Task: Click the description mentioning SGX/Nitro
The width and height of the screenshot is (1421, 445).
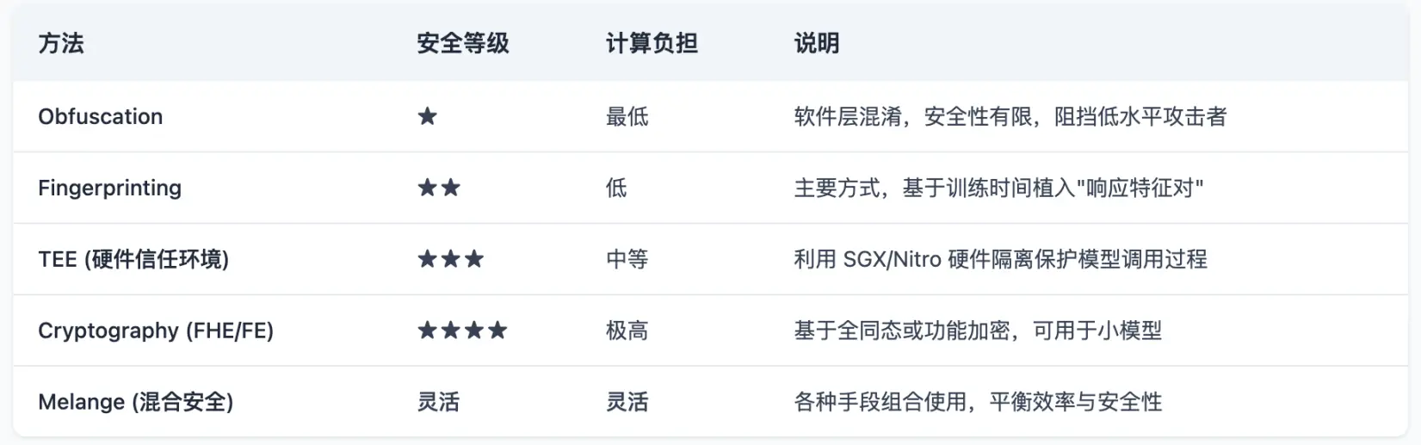Action: pos(1000,259)
